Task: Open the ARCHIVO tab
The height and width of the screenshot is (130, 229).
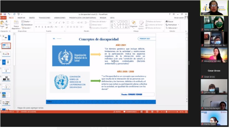Action: click(x=3, y=18)
